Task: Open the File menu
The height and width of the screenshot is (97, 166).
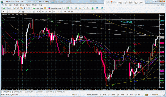Action: 6,5
